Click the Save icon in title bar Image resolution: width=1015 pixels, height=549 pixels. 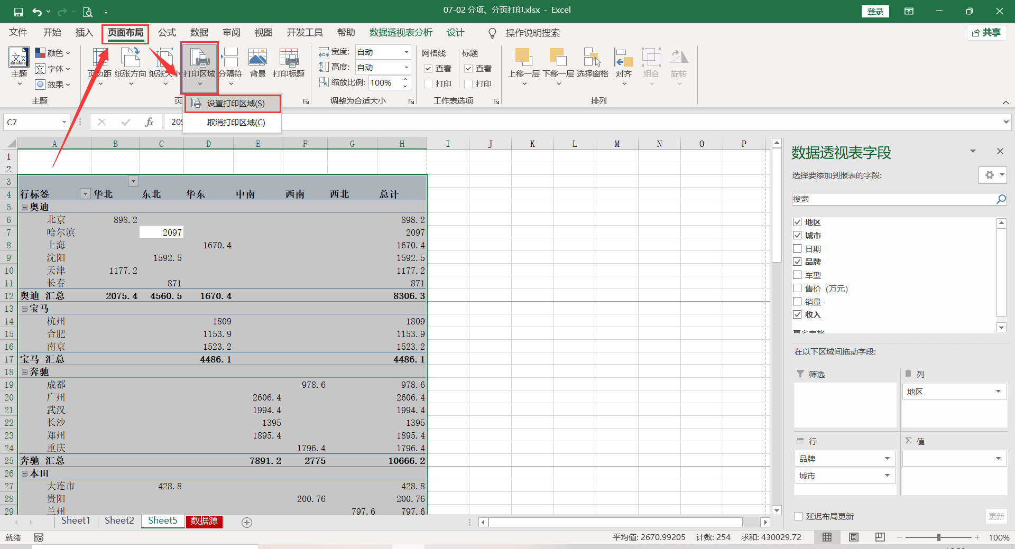click(x=19, y=12)
